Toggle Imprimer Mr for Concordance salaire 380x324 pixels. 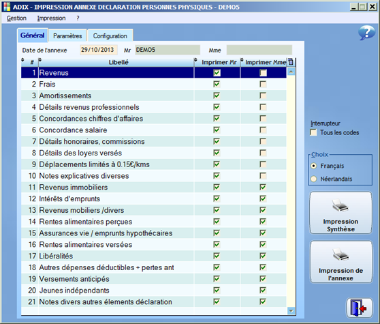point(217,130)
